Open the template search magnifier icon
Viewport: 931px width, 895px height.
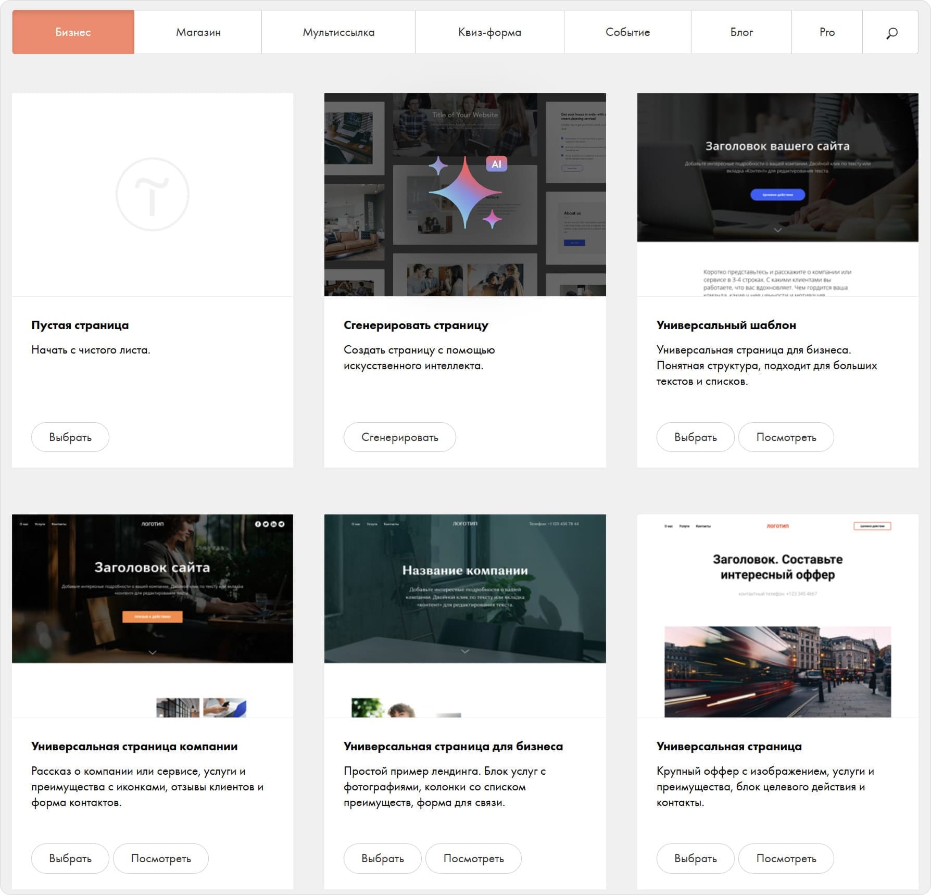point(891,33)
